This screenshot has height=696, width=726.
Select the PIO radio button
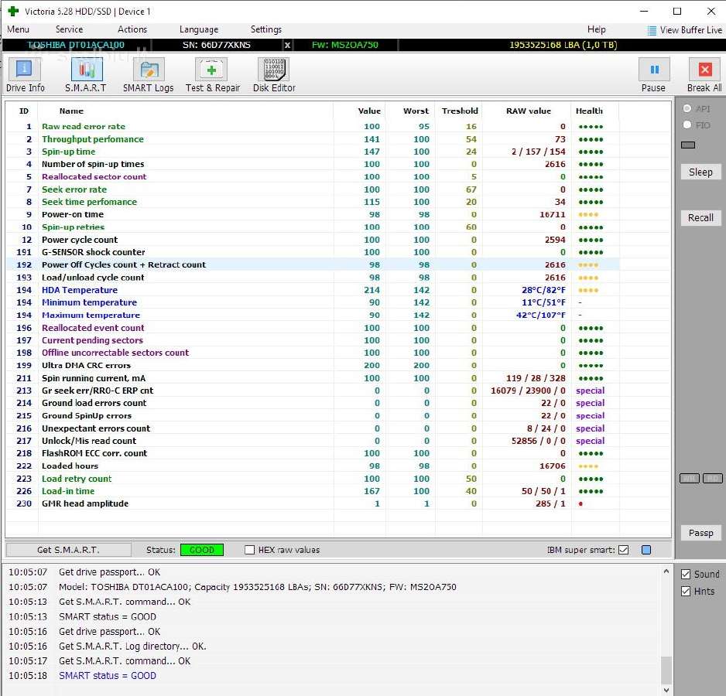(687, 125)
